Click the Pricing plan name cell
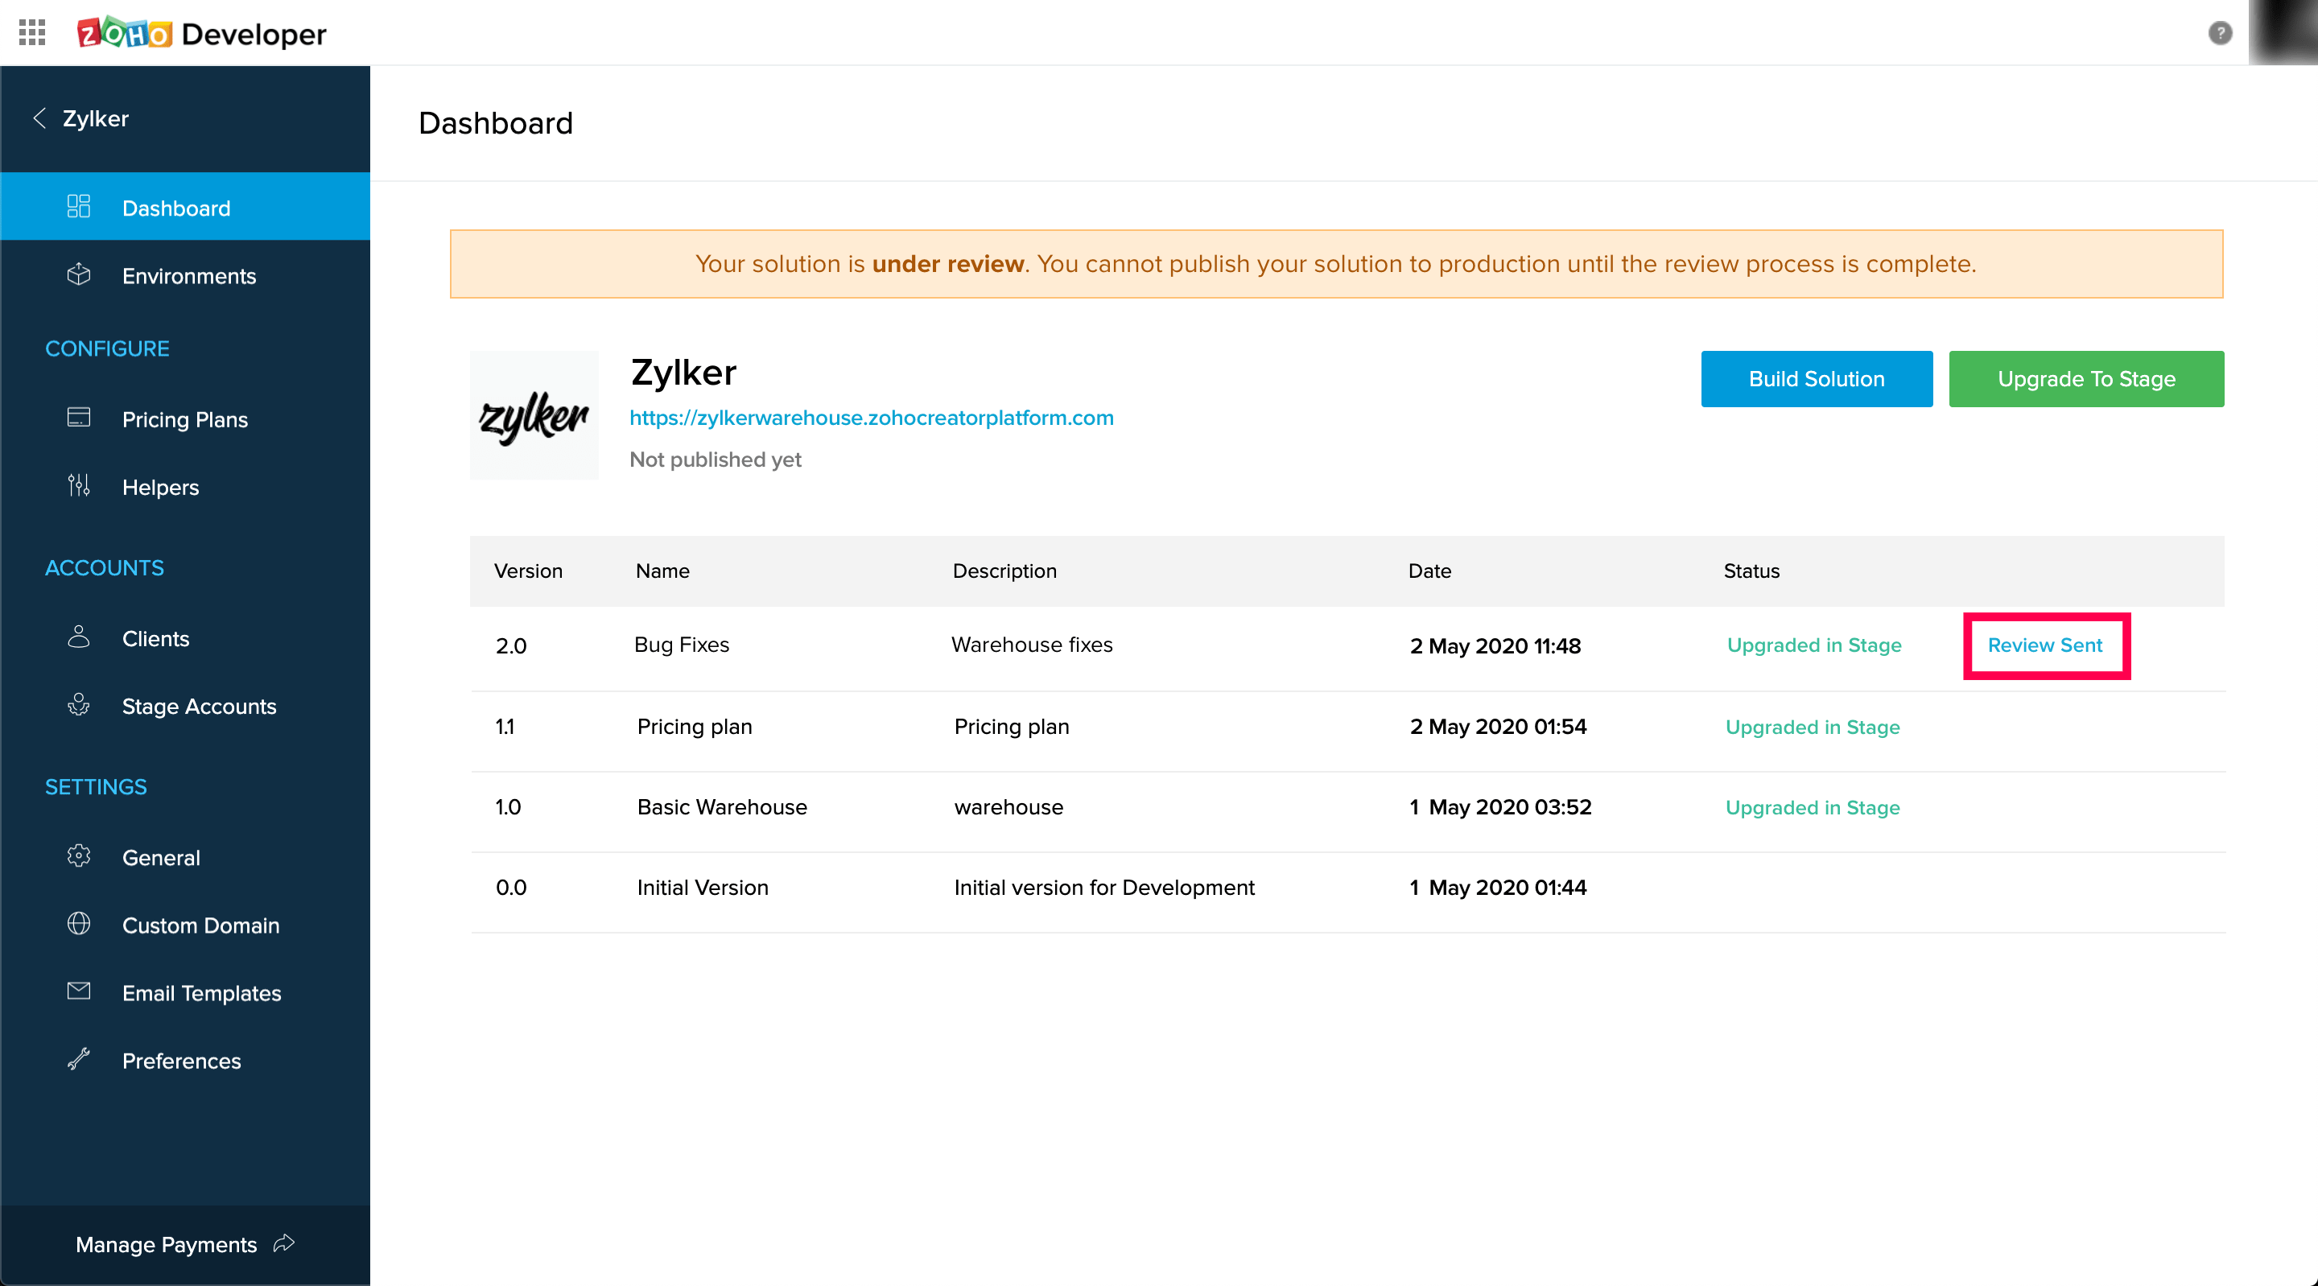This screenshot has height=1286, width=2318. (x=695, y=726)
